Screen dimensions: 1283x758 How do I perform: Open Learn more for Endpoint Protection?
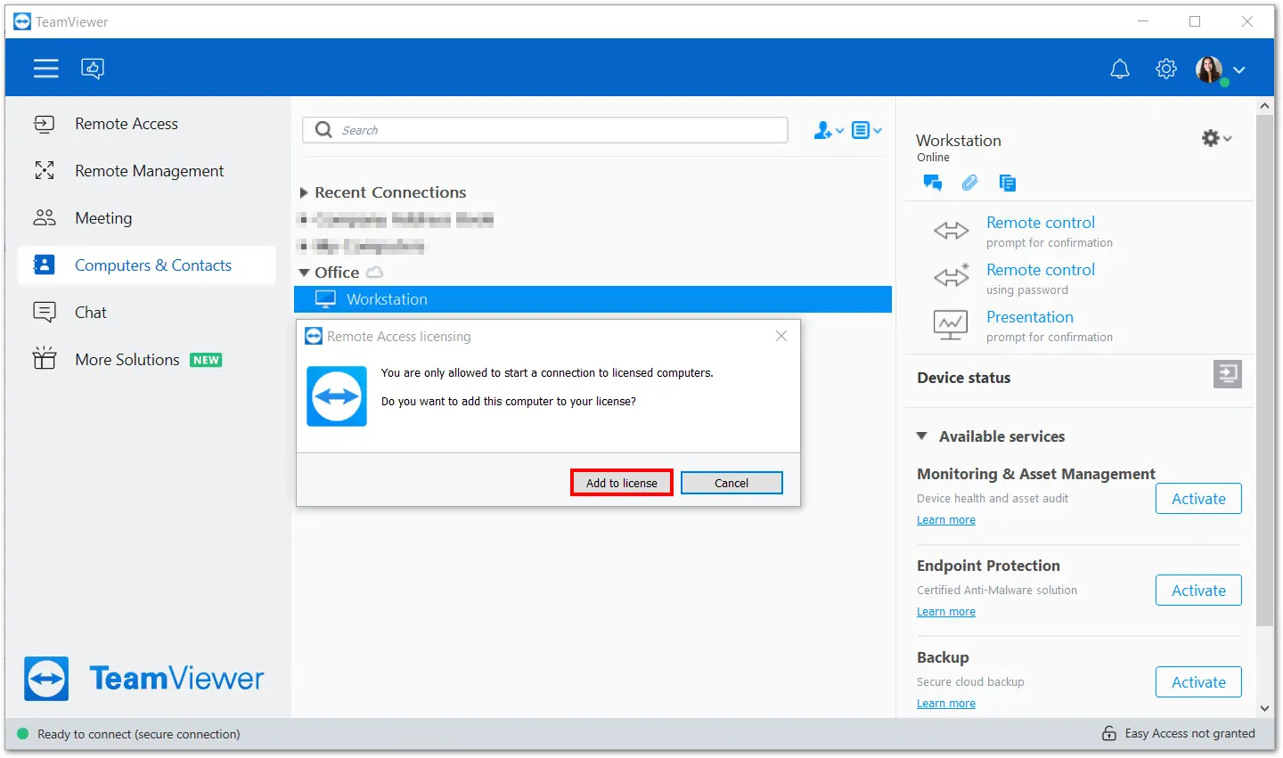(946, 612)
